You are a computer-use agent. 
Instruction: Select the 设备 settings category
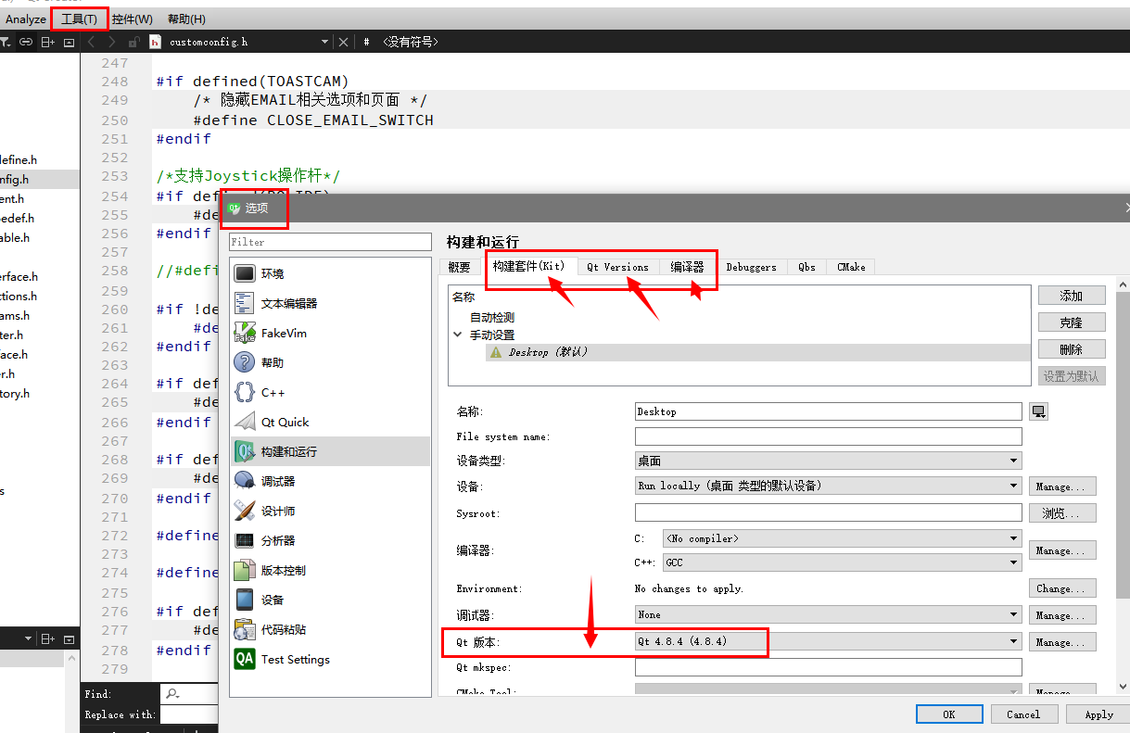coord(269,600)
